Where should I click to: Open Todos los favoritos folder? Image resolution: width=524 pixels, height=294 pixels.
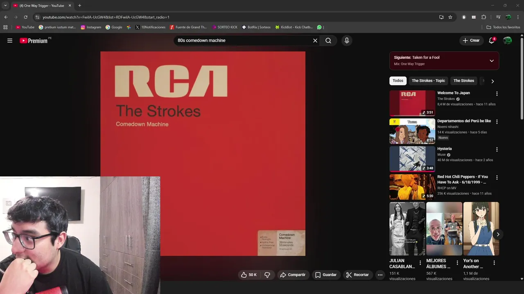503,27
